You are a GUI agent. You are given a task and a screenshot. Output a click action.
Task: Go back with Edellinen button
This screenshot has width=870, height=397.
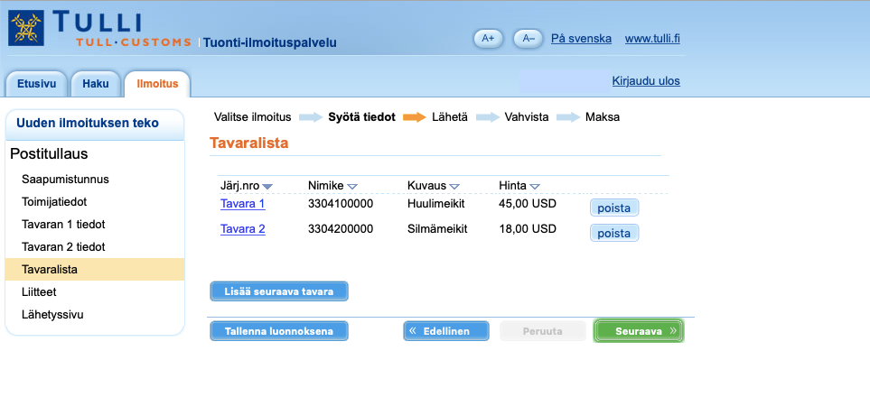click(x=446, y=331)
